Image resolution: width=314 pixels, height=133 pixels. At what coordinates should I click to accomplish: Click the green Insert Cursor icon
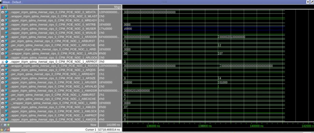pos(8,125)
